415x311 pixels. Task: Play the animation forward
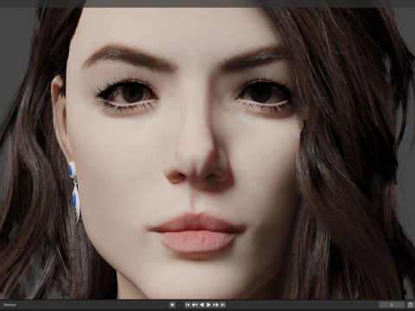(x=208, y=305)
